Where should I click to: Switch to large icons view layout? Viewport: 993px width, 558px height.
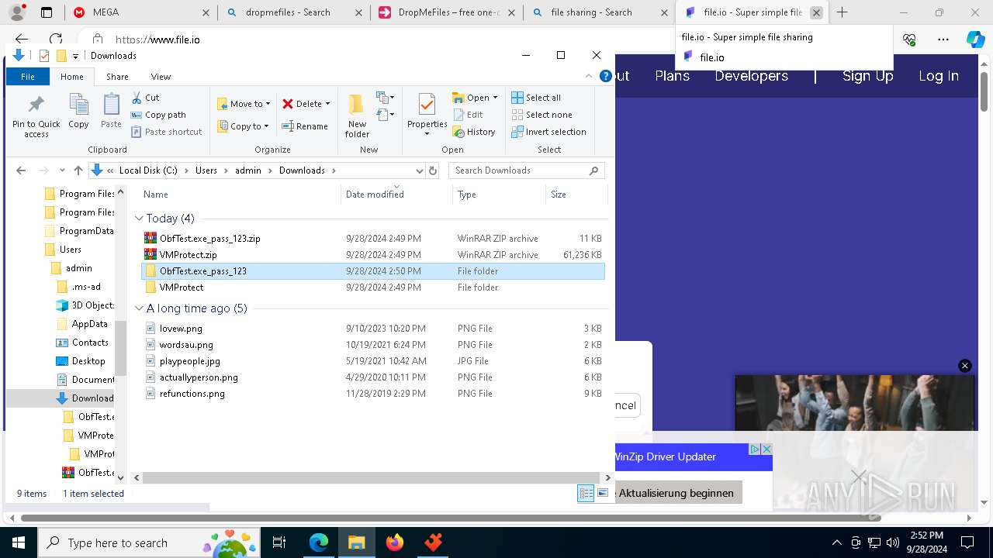coord(603,494)
